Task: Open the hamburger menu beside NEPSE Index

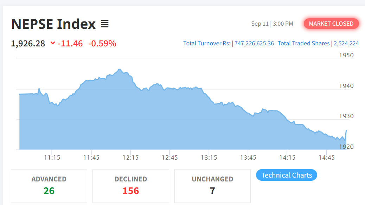Action: 105,24
